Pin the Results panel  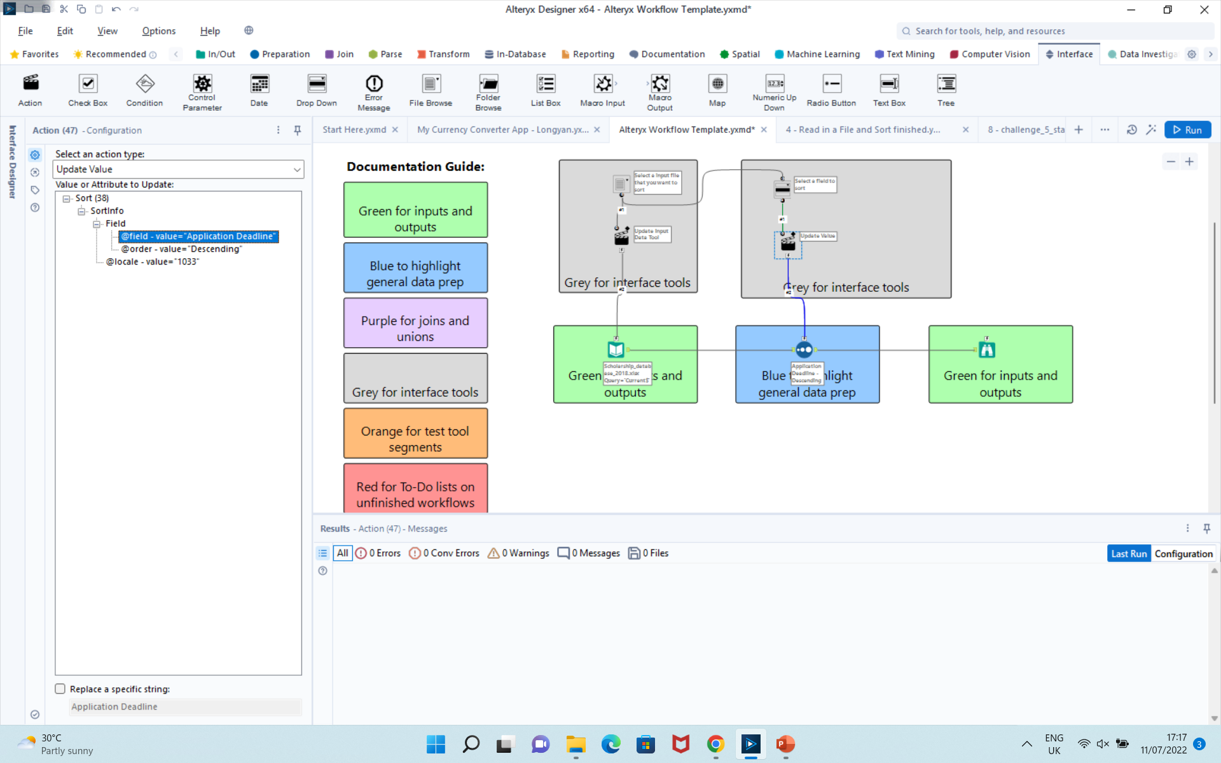pos(1206,528)
